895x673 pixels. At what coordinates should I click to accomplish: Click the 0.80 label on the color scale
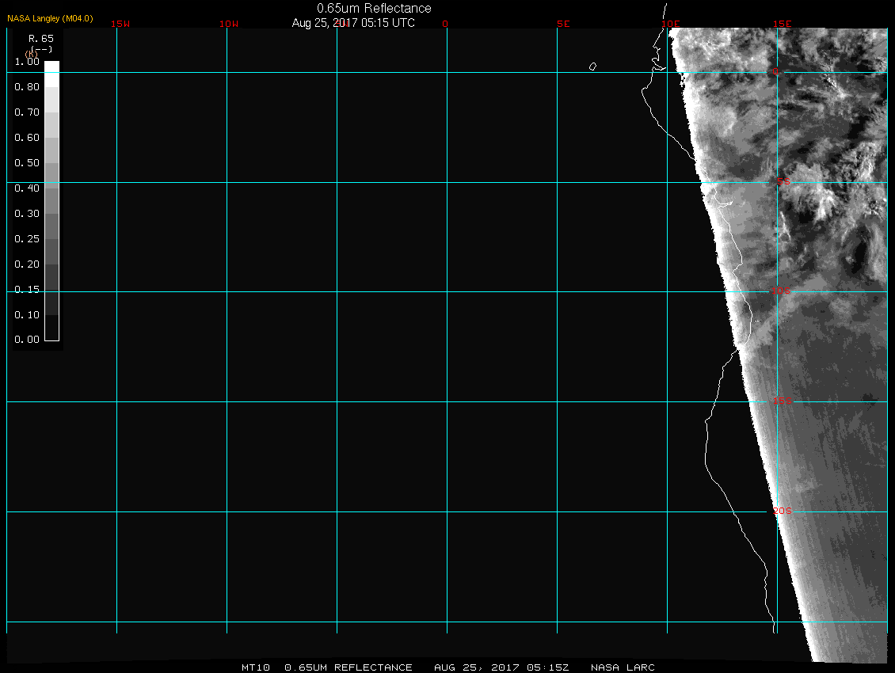(27, 87)
